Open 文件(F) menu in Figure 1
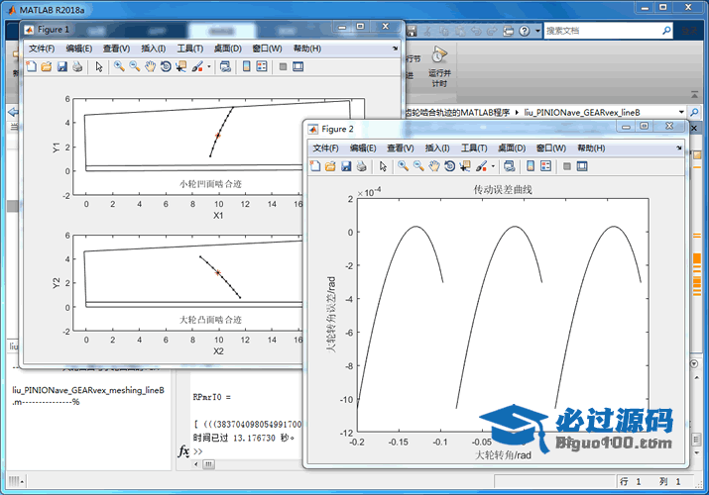The image size is (709, 495). (x=42, y=49)
